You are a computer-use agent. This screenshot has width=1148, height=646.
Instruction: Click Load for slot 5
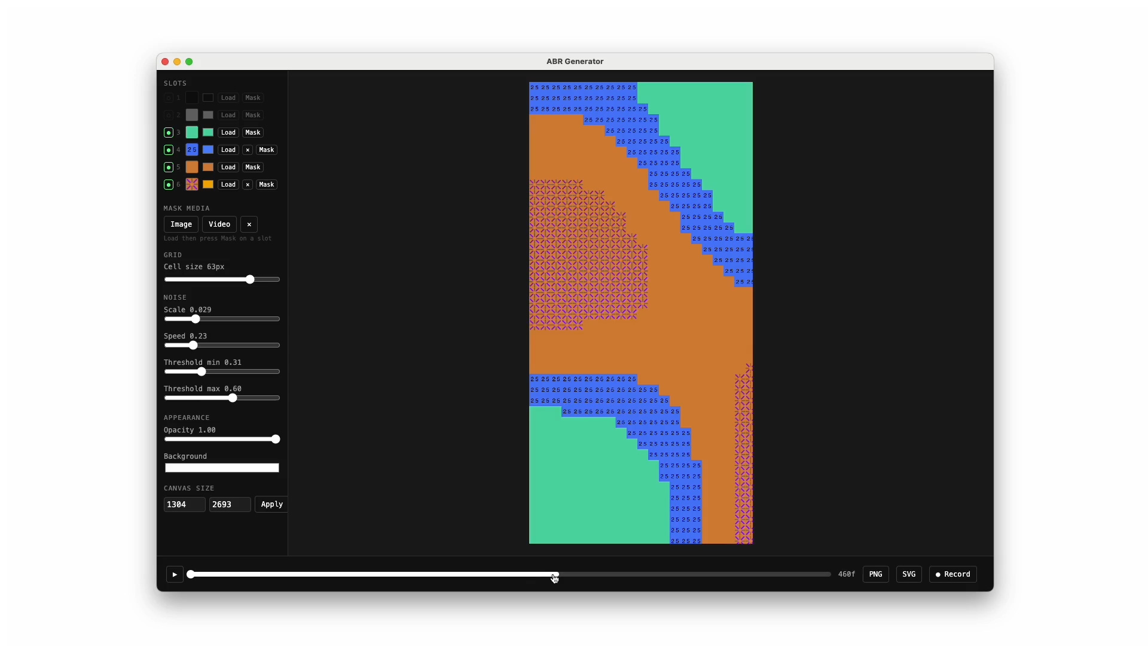click(x=228, y=167)
